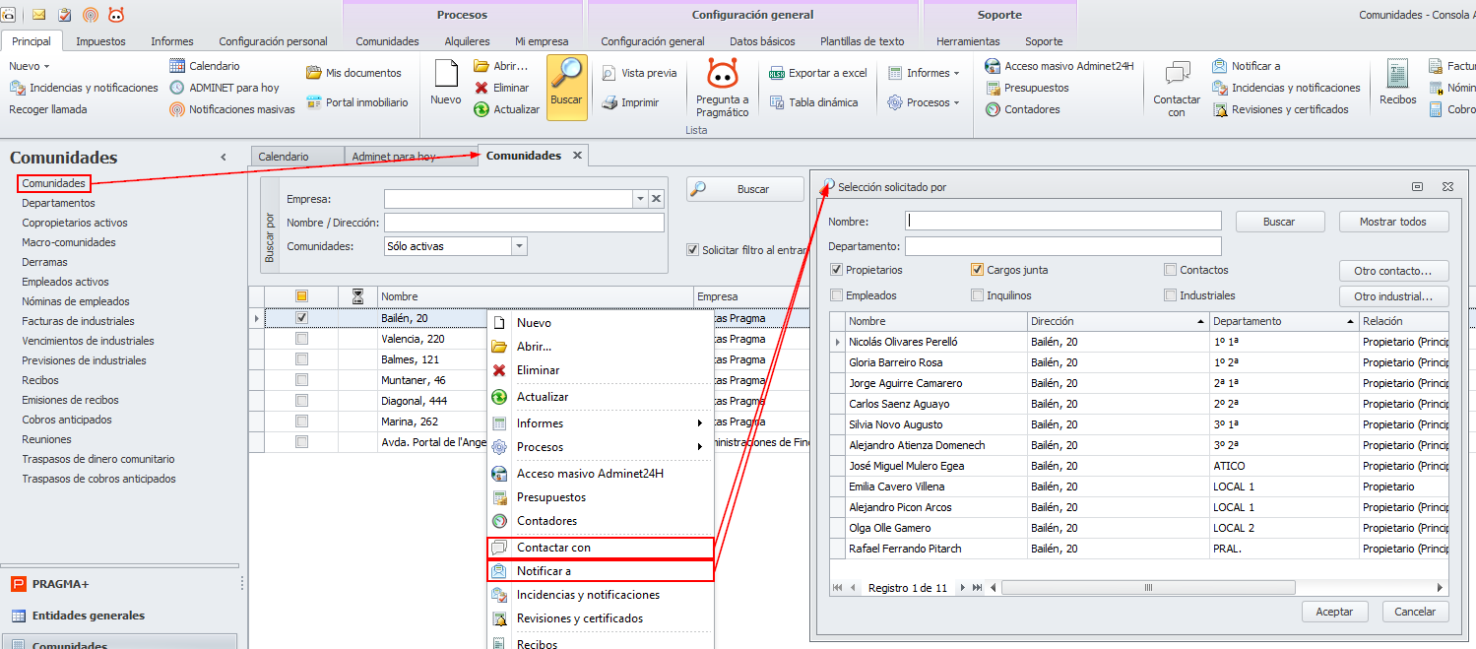Uncheck the Propietarios checkbox

[x=837, y=270]
